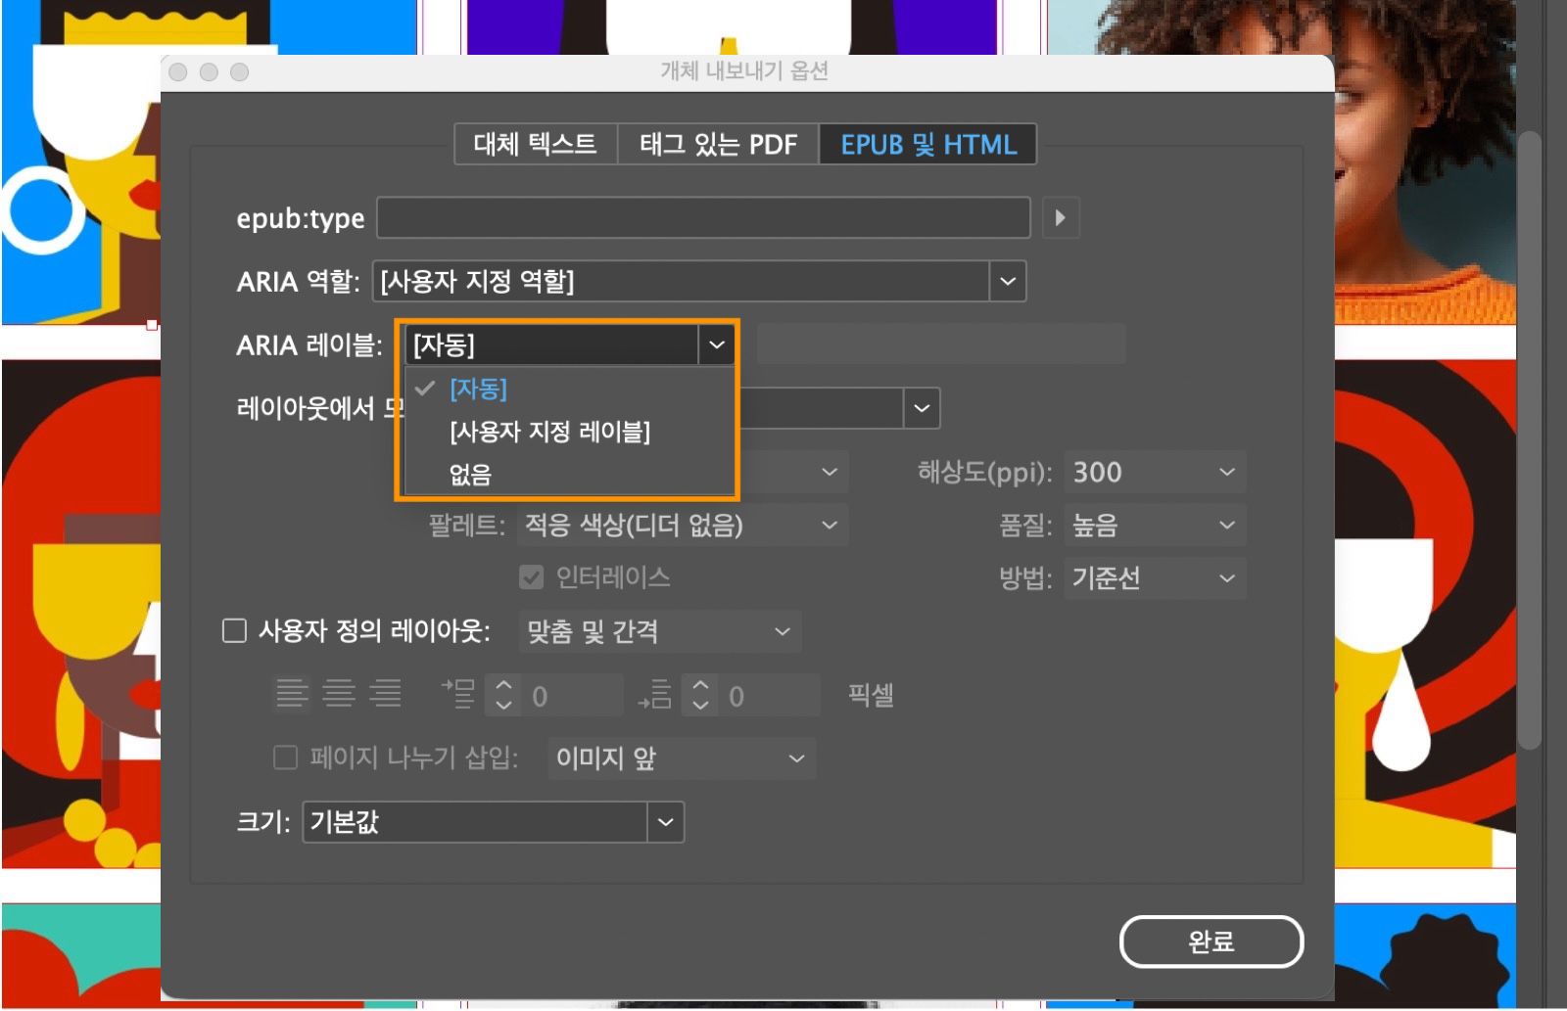This screenshot has width=1567, height=1011.
Task: Select the left alignment icon
Action: coord(291,694)
